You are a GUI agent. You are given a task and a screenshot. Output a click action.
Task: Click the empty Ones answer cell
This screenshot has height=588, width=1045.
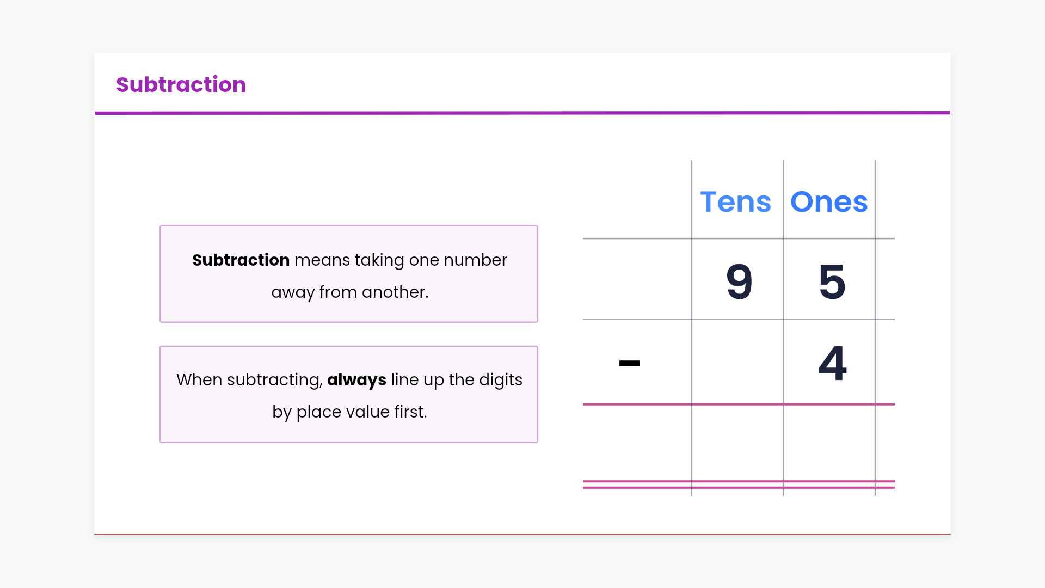point(829,442)
